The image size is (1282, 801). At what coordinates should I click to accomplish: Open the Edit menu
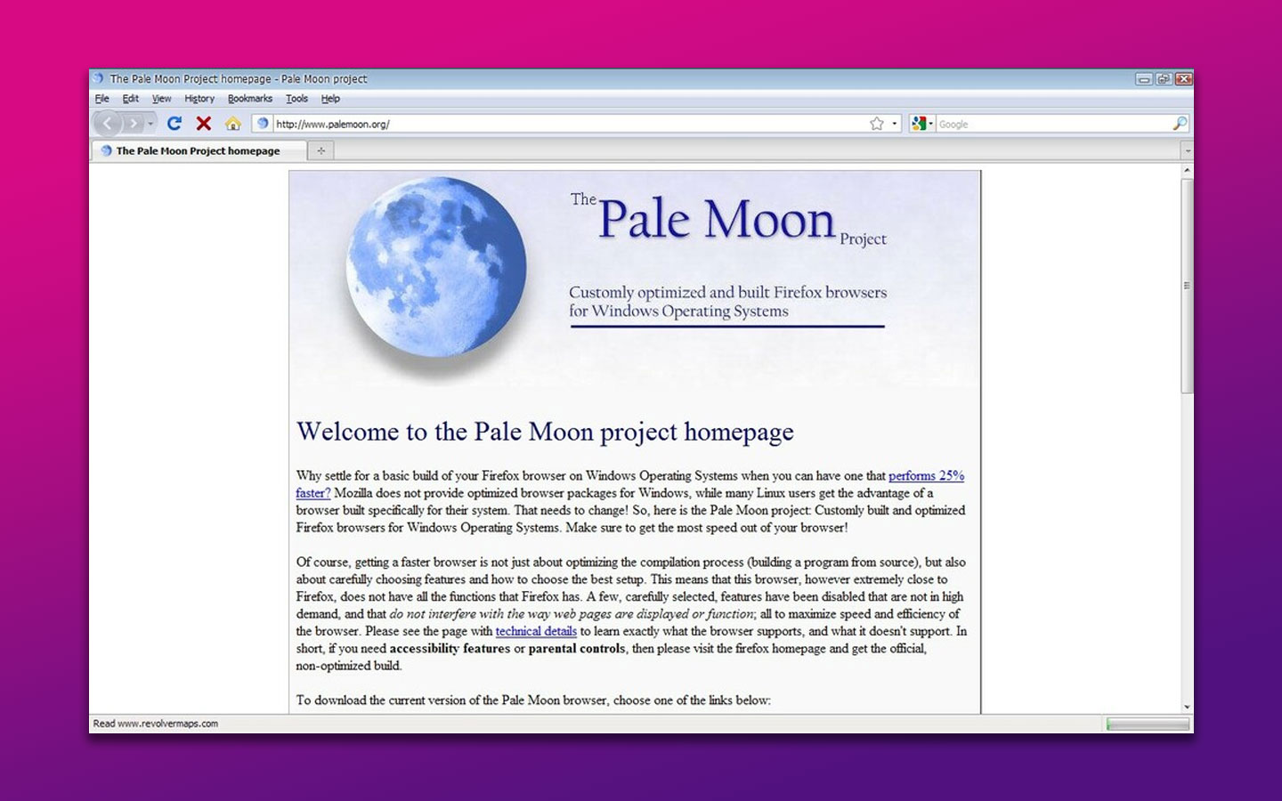(131, 99)
